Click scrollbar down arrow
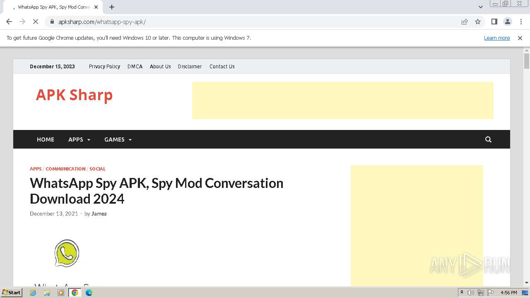 coord(527,283)
